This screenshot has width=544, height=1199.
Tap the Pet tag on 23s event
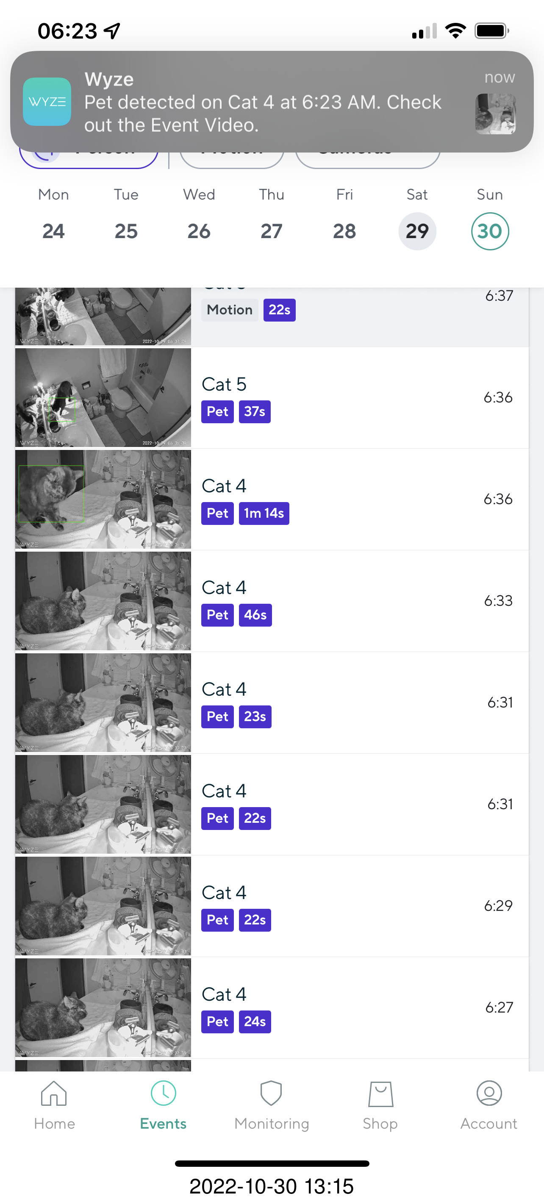(217, 717)
